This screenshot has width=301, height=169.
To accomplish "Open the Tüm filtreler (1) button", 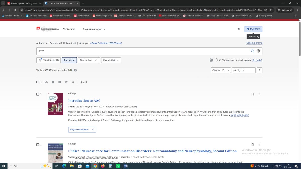I will click(48, 60).
